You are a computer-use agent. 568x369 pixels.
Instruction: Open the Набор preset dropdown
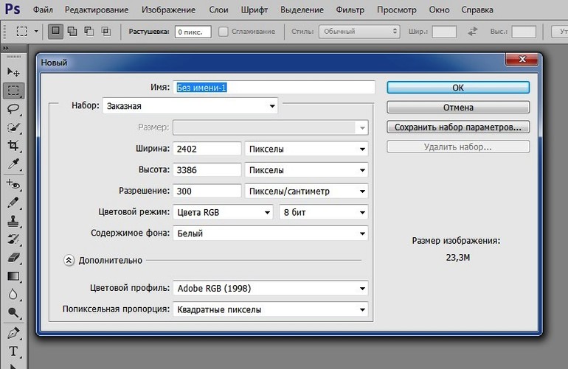coord(190,106)
